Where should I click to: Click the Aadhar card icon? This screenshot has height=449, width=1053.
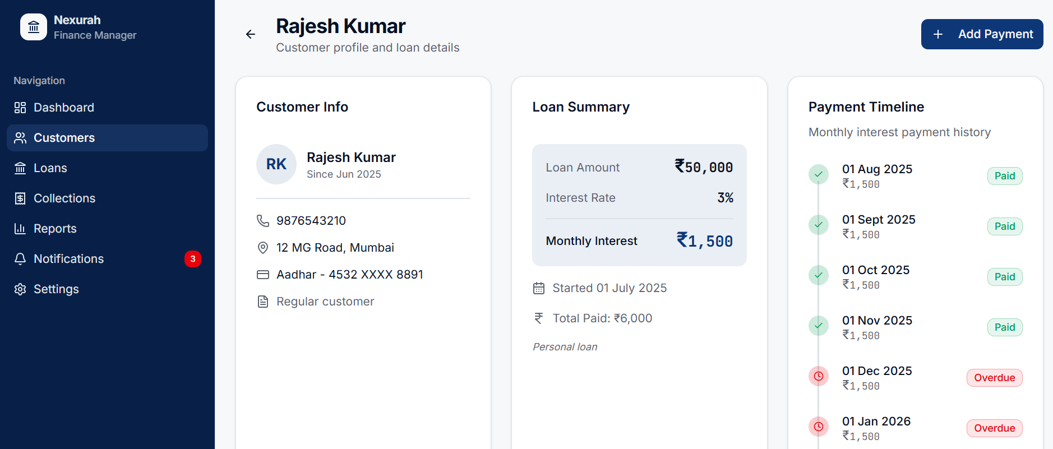pos(262,275)
